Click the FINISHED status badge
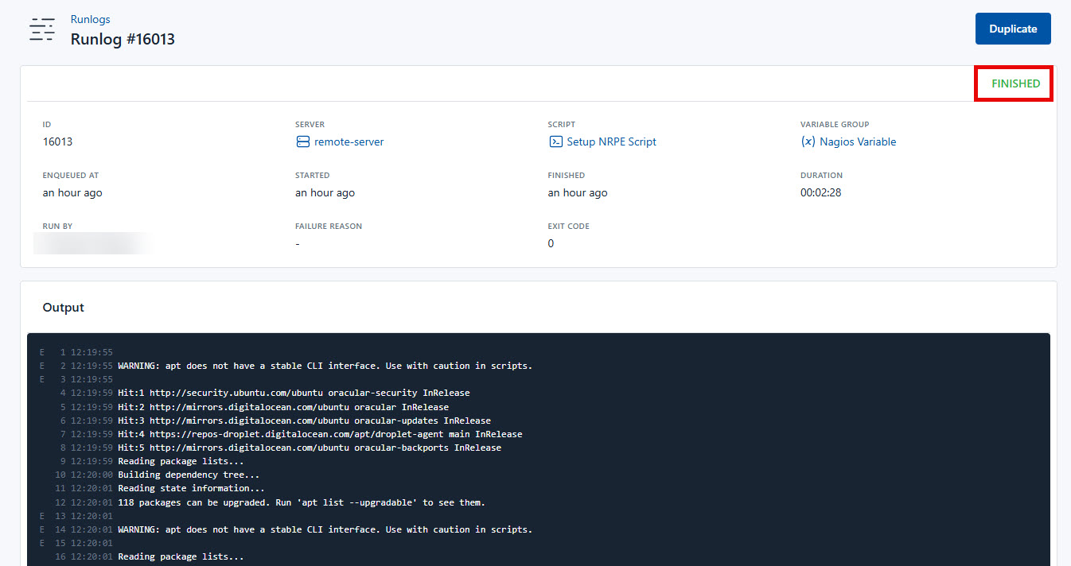The height and width of the screenshot is (566, 1071). pyautogui.click(x=1013, y=83)
